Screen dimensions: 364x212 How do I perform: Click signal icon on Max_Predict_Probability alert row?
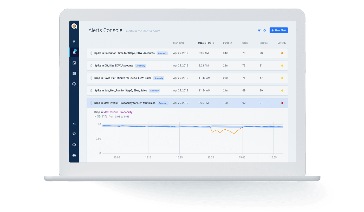[91, 103]
